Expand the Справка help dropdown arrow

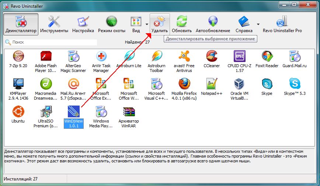258,24
